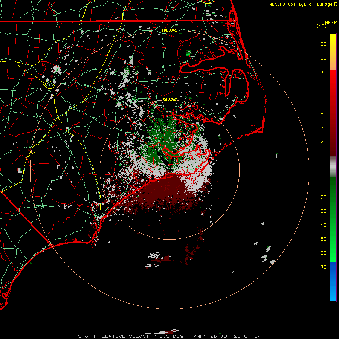
Task: Click the 70 value on velocity scale
Action: 324,72
